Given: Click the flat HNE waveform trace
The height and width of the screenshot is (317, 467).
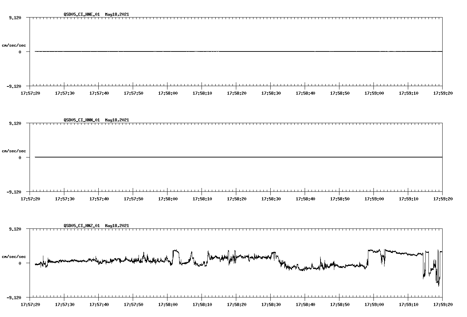Looking at the screenshot, I should click(x=206, y=51).
